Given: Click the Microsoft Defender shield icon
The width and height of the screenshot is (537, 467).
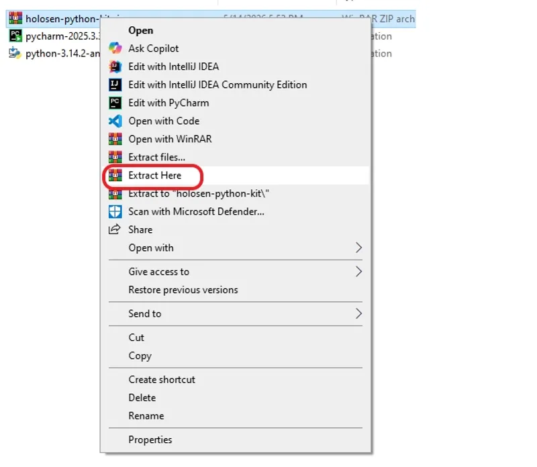Looking at the screenshot, I should [115, 211].
